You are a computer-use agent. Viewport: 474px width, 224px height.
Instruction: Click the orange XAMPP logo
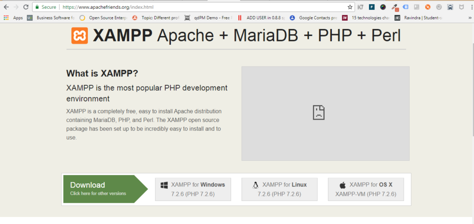coord(80,36)
